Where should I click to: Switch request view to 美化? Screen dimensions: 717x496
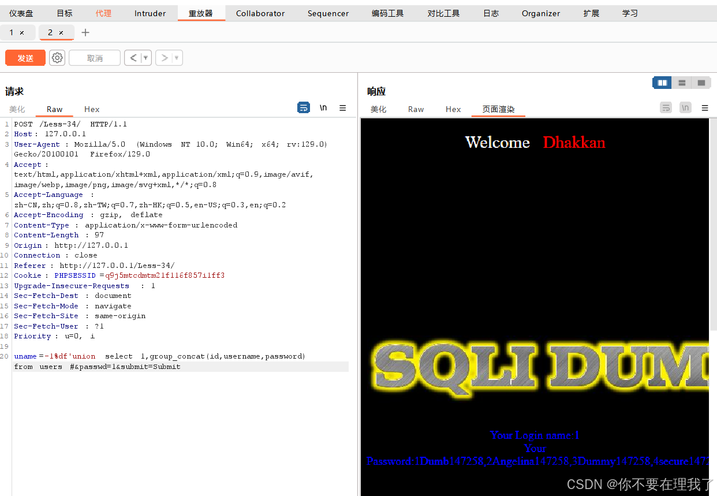coord(17,109)
